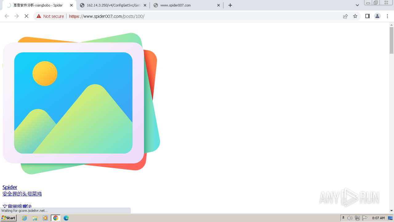The height and width of the screenshot is (222, 394).
Task: Close the xiangbobo - Spider tab
Action: pos(71,5)
